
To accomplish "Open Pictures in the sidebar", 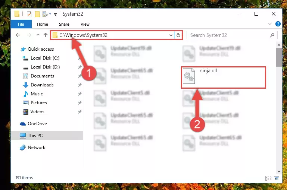I will click(39, 103).
